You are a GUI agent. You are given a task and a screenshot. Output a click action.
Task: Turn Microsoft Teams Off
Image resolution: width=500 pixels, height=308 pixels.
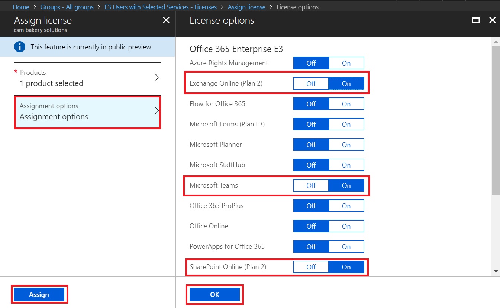pos(311,185)
